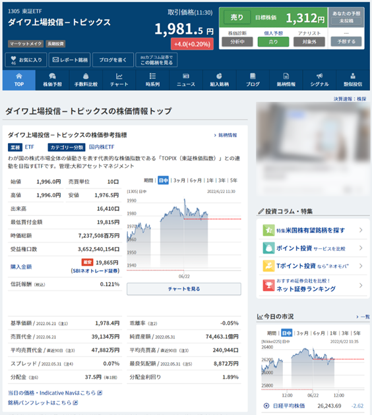Click the 長期投資 tag
Image resolution: width=372 pixels, height=415 pixels.
(55, 43)
